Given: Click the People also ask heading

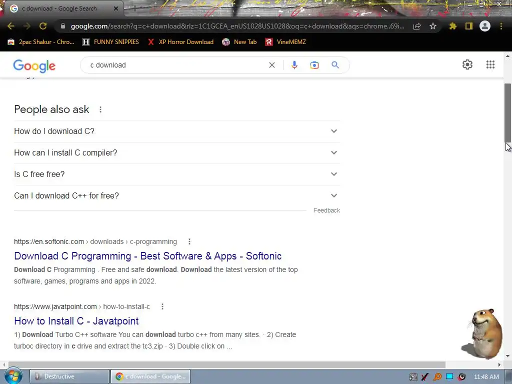Looking at the screenshot, I should [x=51, y=109].
